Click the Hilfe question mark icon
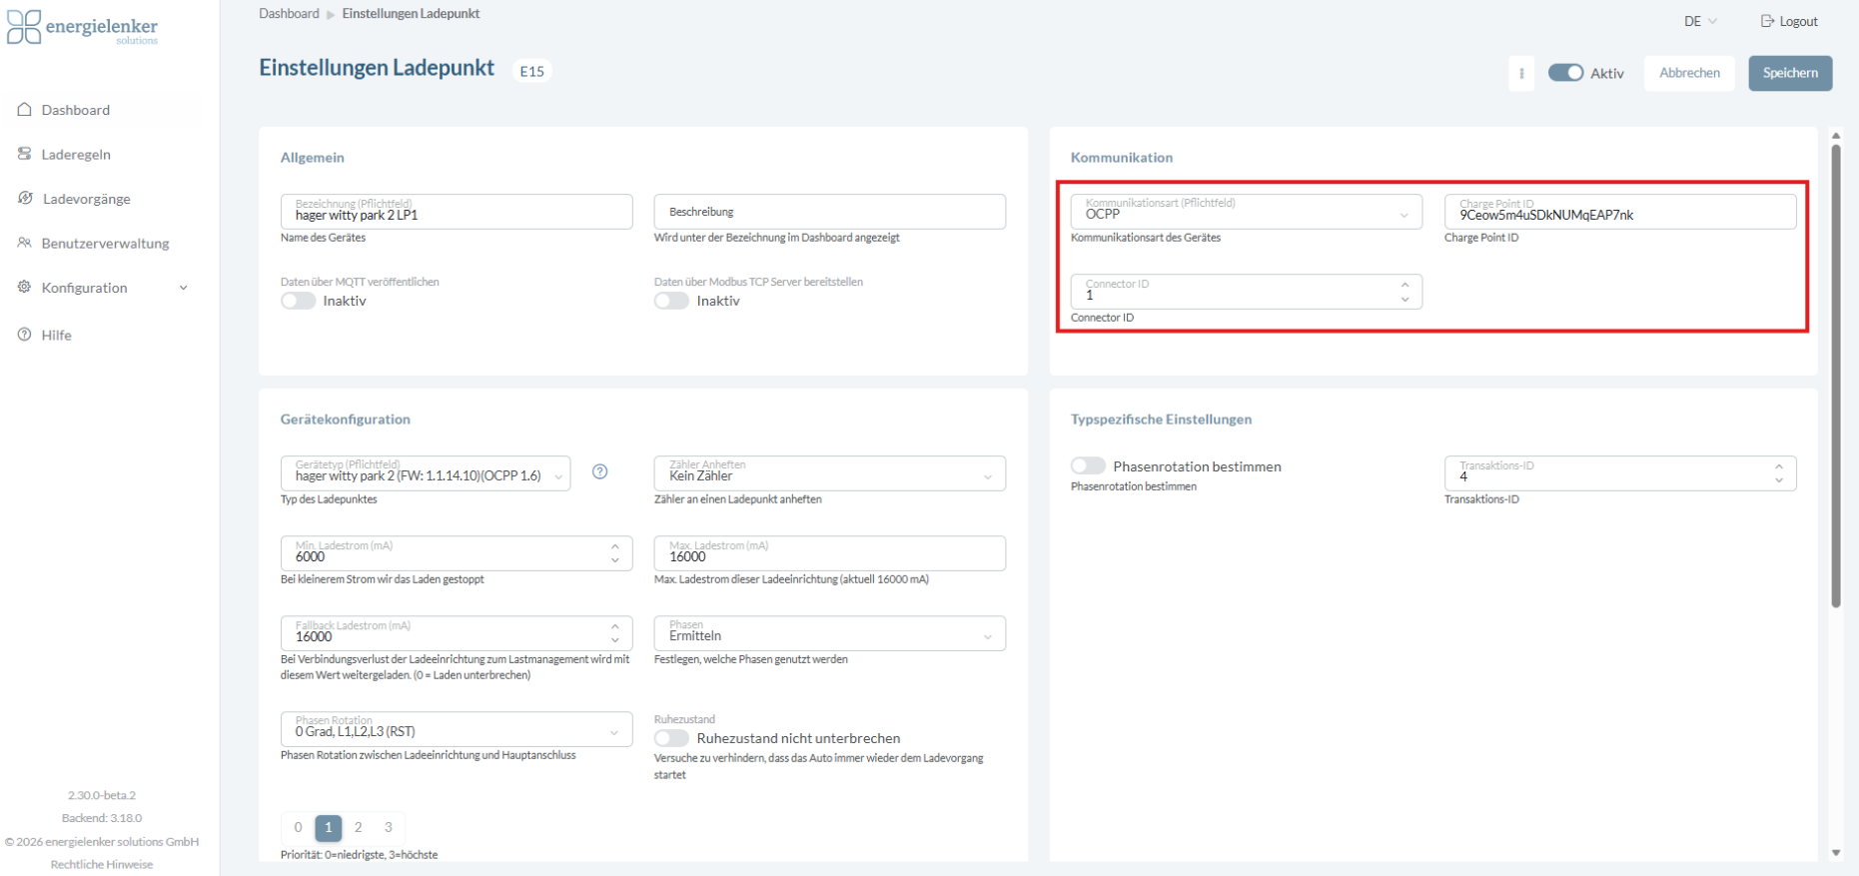The image size is (1859, 876). tap(25, 335)
